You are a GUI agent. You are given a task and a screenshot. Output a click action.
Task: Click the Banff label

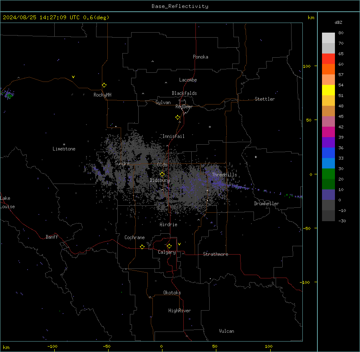pos(52,237)
